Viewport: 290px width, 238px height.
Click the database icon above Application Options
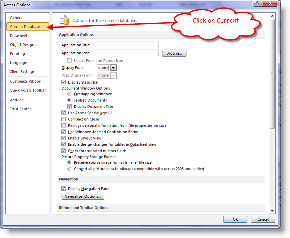pos(65,20)
